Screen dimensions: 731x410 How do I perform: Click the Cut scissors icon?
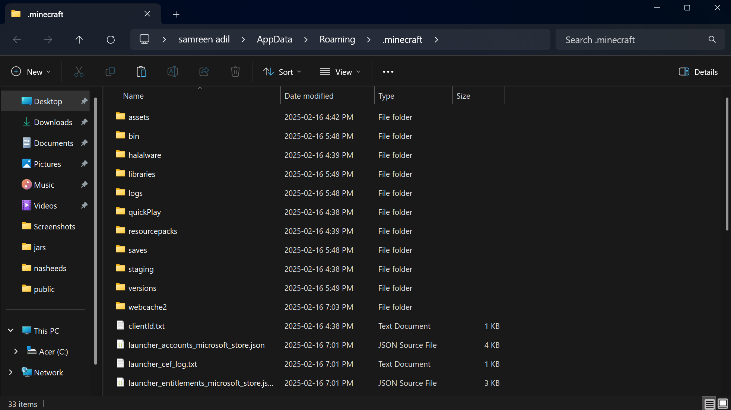tap(79, 71)
